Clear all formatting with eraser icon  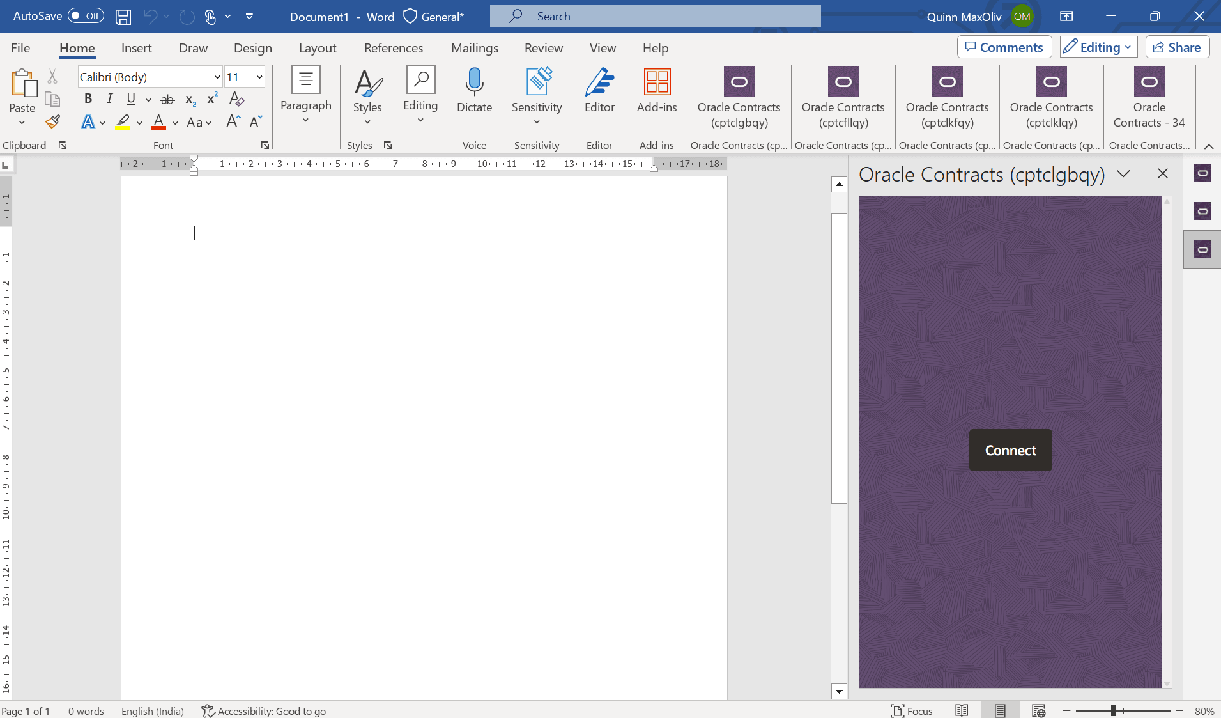tap(236, 99)
